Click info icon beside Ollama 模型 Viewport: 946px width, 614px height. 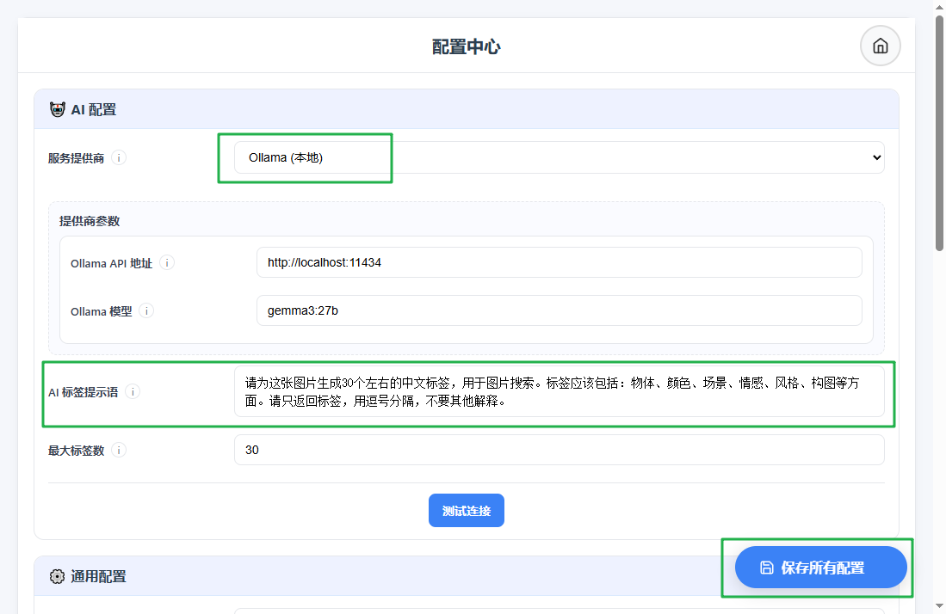point(147,311)
